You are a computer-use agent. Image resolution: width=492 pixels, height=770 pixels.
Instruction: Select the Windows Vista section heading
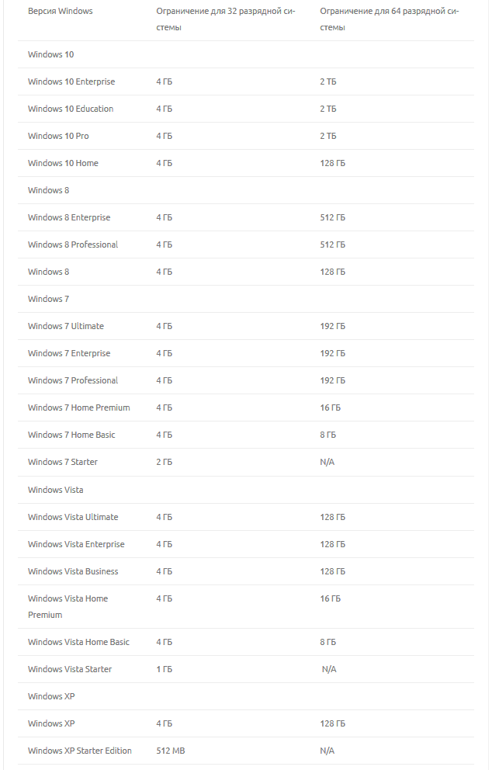[x=56, y=490]
